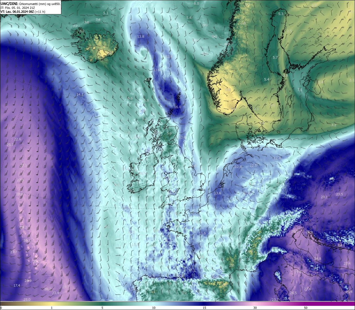
Task: Click the 25.7 value on the map
Action: [x=10, y=145]
